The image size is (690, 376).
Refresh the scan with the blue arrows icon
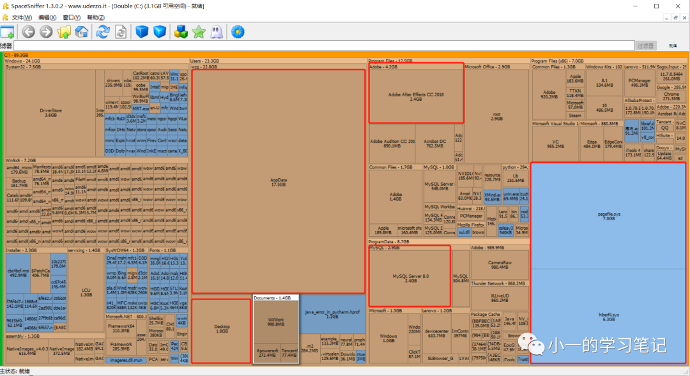[103, 31]
